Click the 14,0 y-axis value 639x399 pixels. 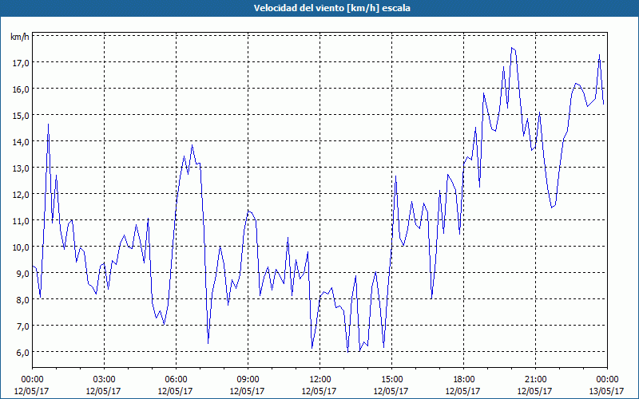pyautogui.click(x=22, y=142)
